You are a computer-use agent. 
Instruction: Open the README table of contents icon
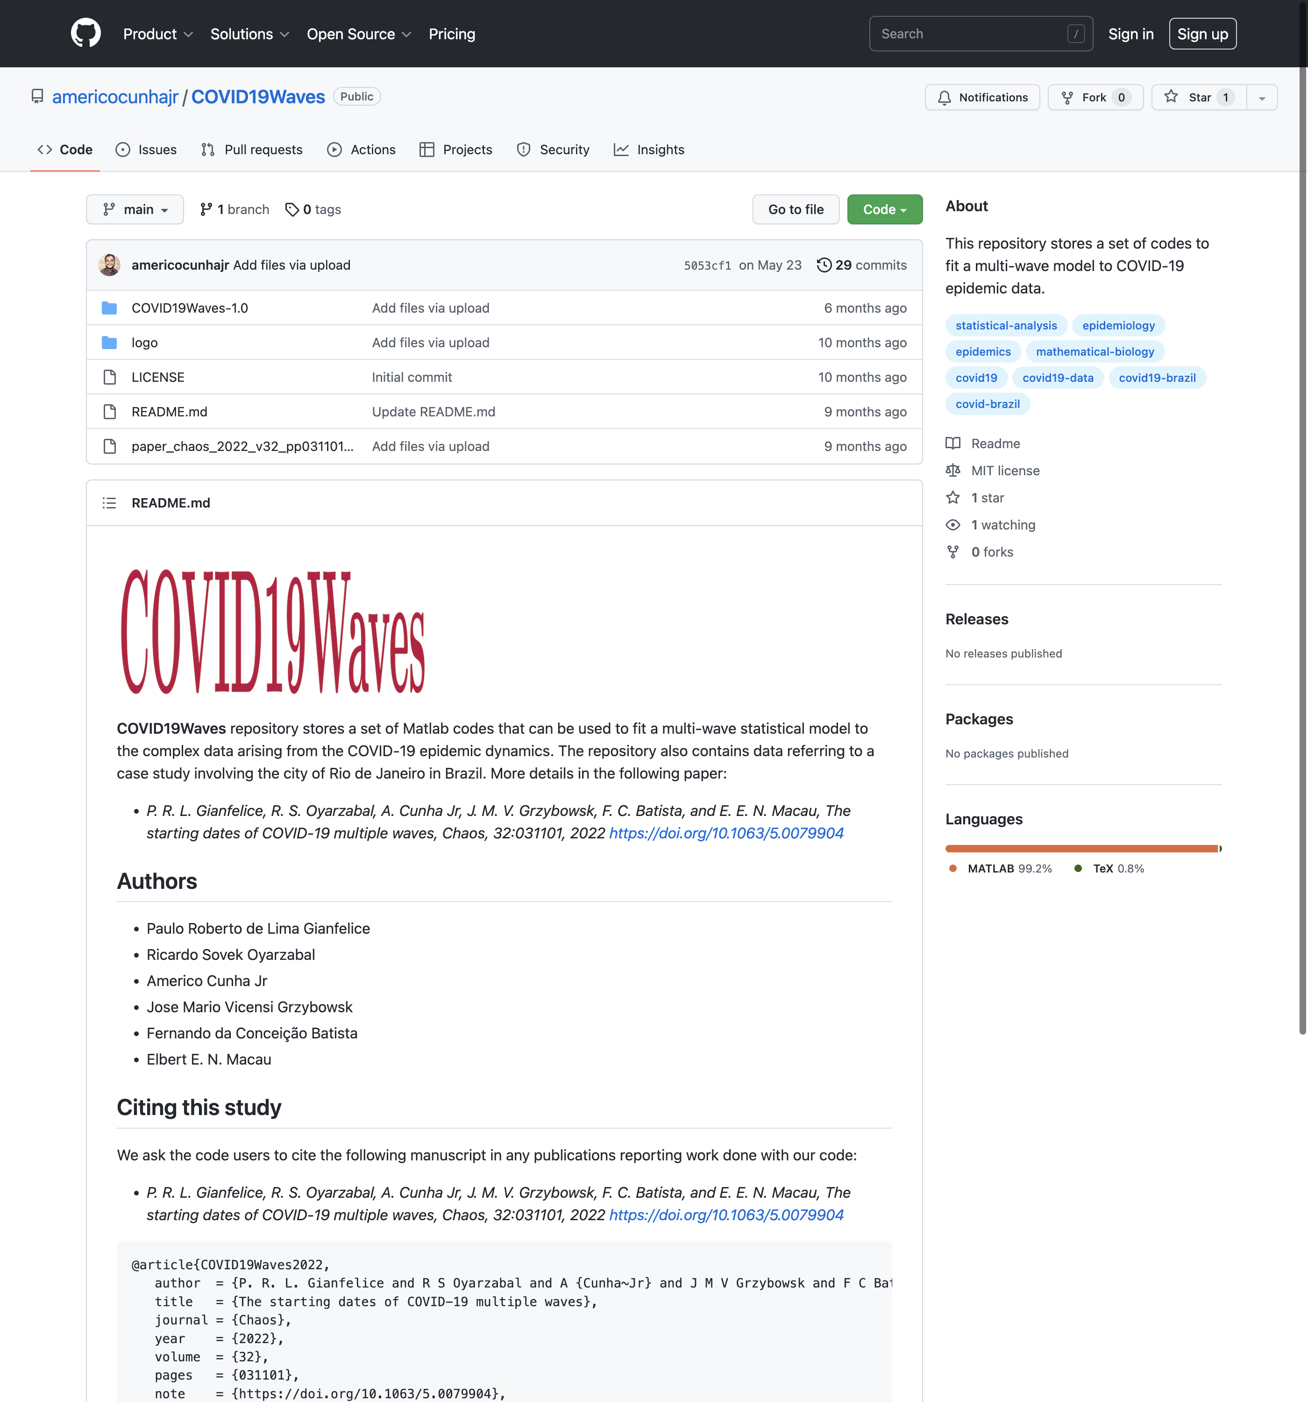click(x=109, y=503)
